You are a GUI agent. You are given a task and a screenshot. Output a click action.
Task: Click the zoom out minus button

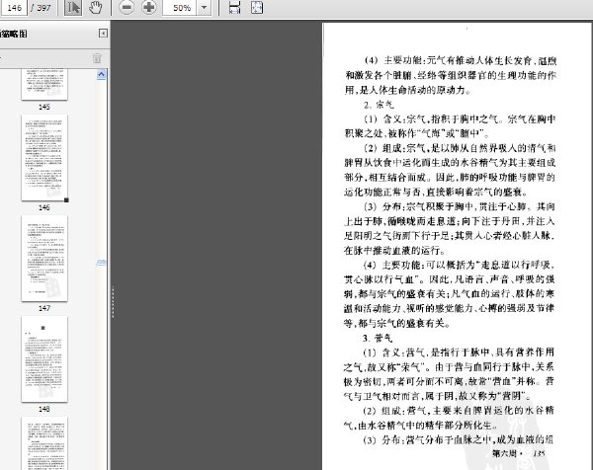(x=127, y=8)
